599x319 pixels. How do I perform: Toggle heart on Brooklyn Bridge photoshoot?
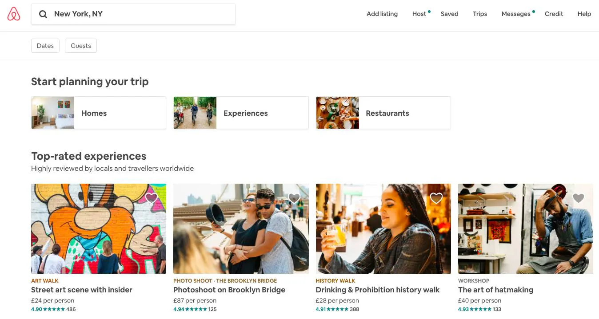pos(294,198)
